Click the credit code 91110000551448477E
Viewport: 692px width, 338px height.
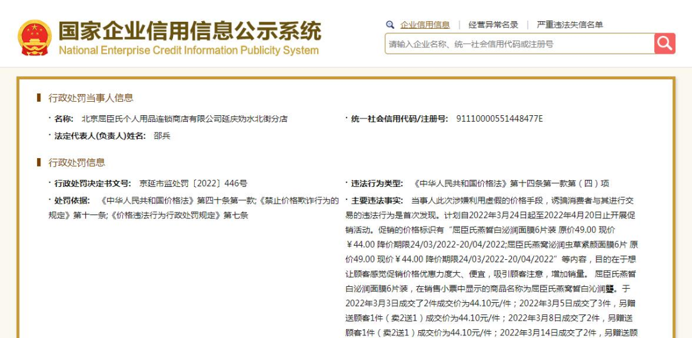pyautogui.click(x=499, y=119)
